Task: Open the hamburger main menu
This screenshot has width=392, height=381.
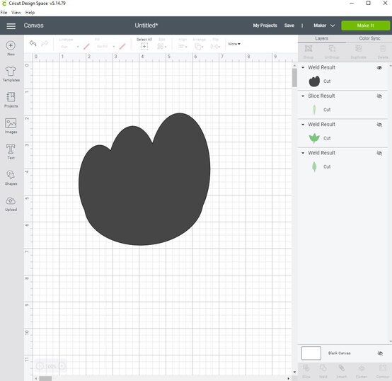Action: [x=11, y=25]
